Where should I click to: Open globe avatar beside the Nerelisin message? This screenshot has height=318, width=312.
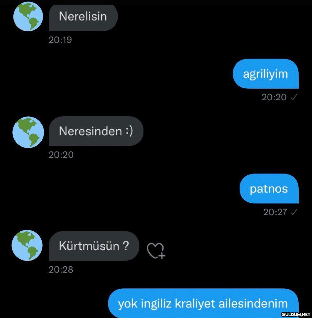[28, 16]
